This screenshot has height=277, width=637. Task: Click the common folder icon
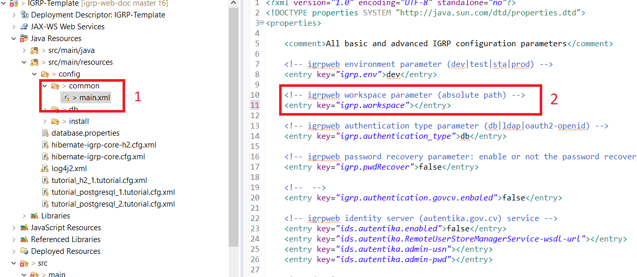pyautogui.click(x=55, y=86)
